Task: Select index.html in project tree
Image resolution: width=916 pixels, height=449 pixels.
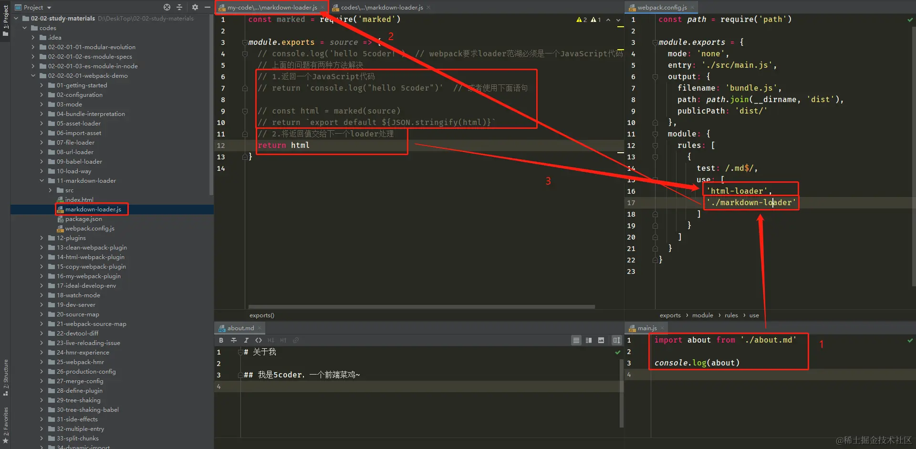Action: (x=79, y=200)
